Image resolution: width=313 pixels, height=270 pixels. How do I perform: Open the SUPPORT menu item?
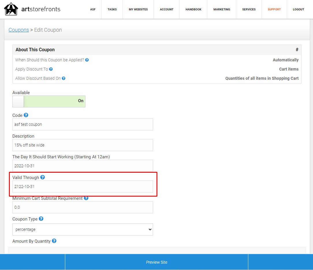pyautogui.click(x=274, y=9)
